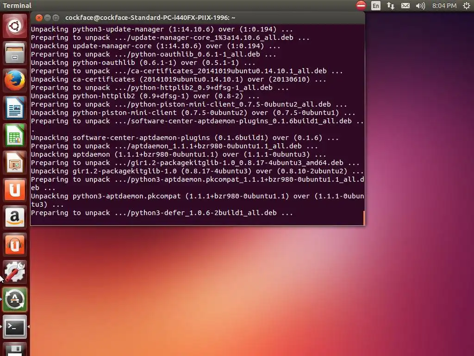Click line 'Unpacking update-manager-core (1:14.10.6)'
The width and height of the screenshot is (474, 356).
click(156, 46)
